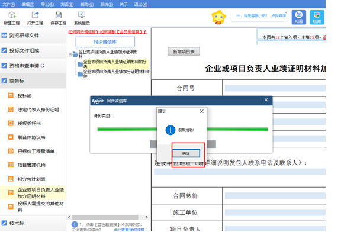The width and height of the screenshot is (341, 232).
Task: Open the 知道 help icon
Action: pos(298,17)
